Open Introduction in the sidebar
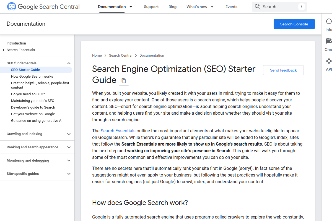332x221 pixels. (x=16, y=43)
